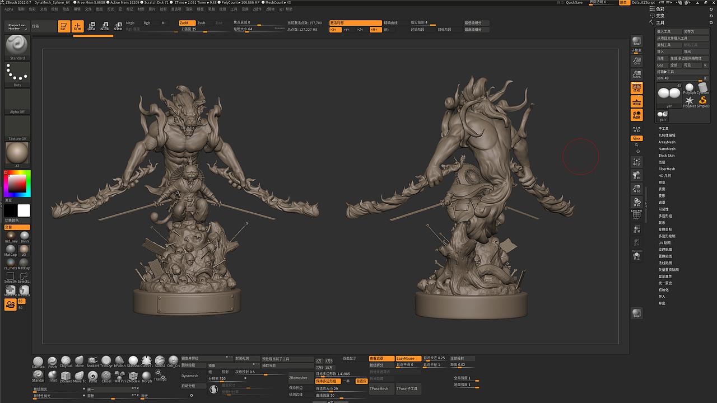Open the Z插件 menu
The width and height of the screenshot is (717, 403).
pos(257,10)
